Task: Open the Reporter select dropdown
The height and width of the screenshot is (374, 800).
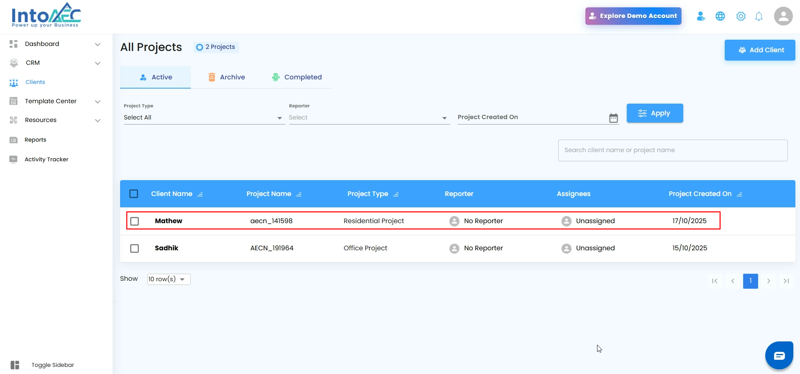Action: click(369, 118)
